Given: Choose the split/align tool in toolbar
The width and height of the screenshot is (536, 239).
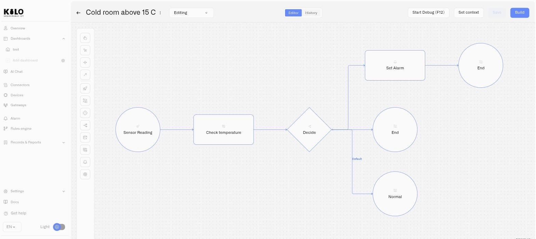Looking at the screenshot, I should coord(85,62).
